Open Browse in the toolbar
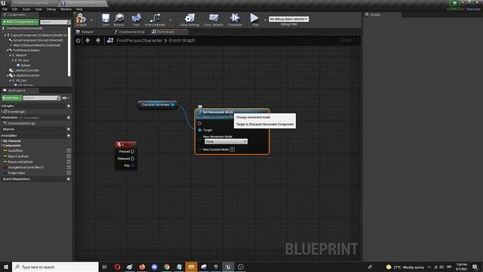483x272 pixels. [119, 20]
